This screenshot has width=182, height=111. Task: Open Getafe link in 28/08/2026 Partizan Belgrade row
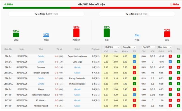coord(77,73)
